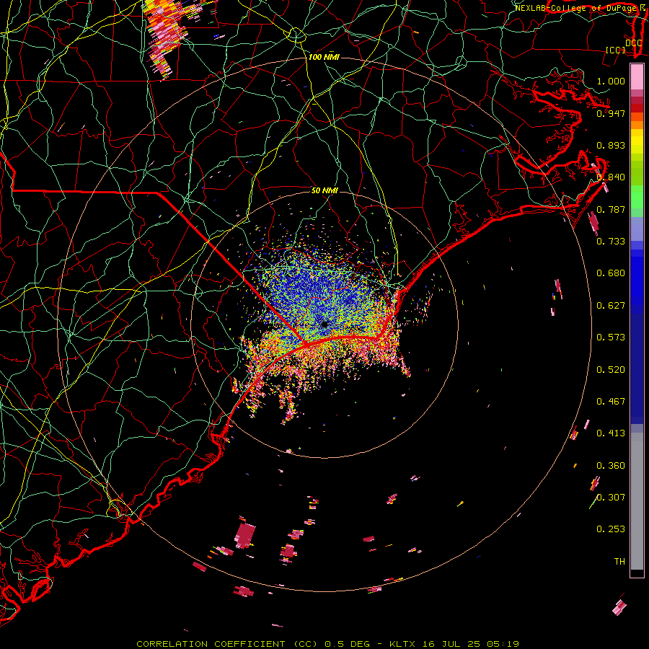
Task: Click the [CC] units label
Action: point(616,50)
